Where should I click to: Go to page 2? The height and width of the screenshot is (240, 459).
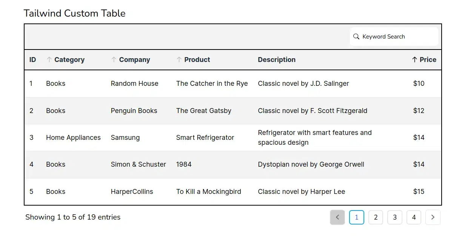click(x=376, y=217)
